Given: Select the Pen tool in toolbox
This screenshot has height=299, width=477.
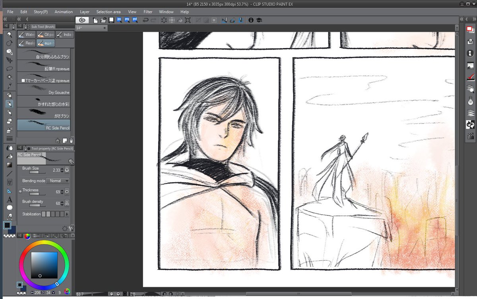Looking at the screenshot, I should 10,95.
